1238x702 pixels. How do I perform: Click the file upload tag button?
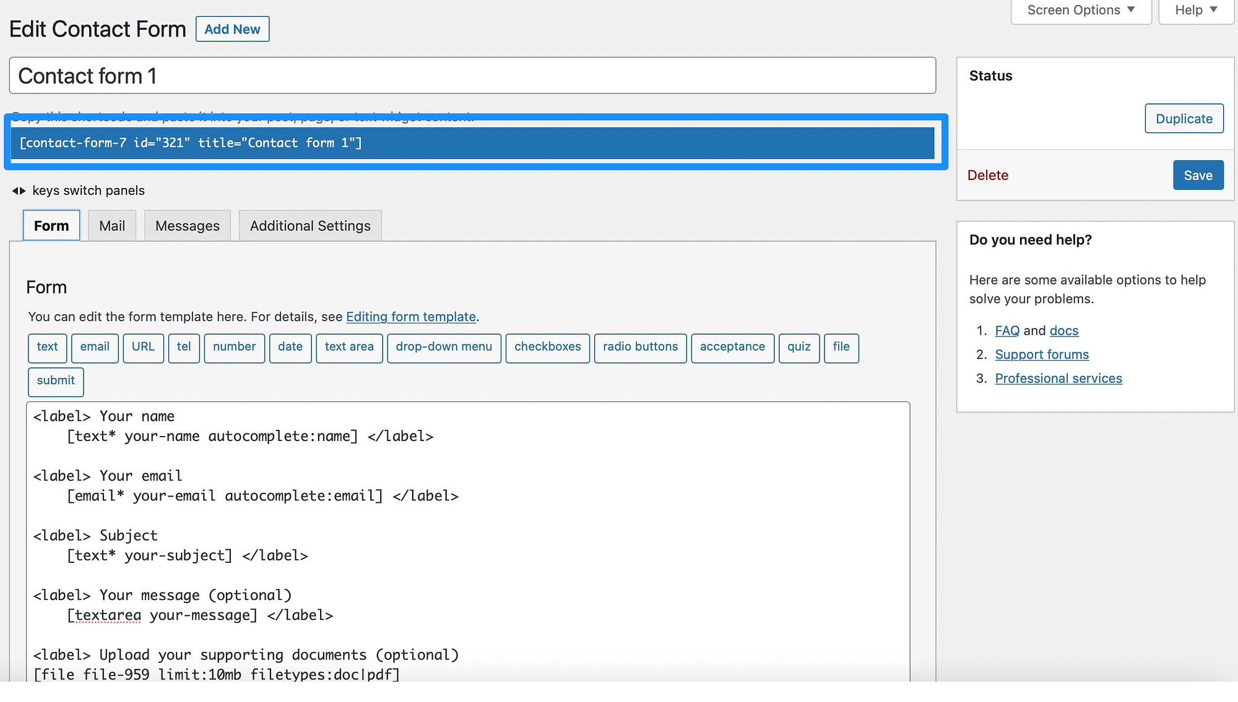pyautogui.click(x=841, y=346)
